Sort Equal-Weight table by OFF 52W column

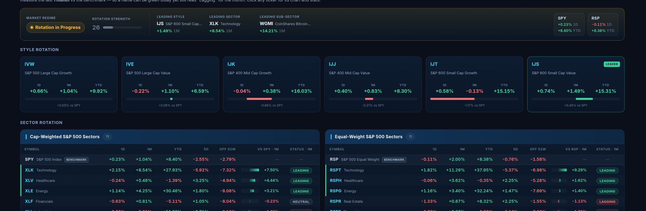click(538, 149)
